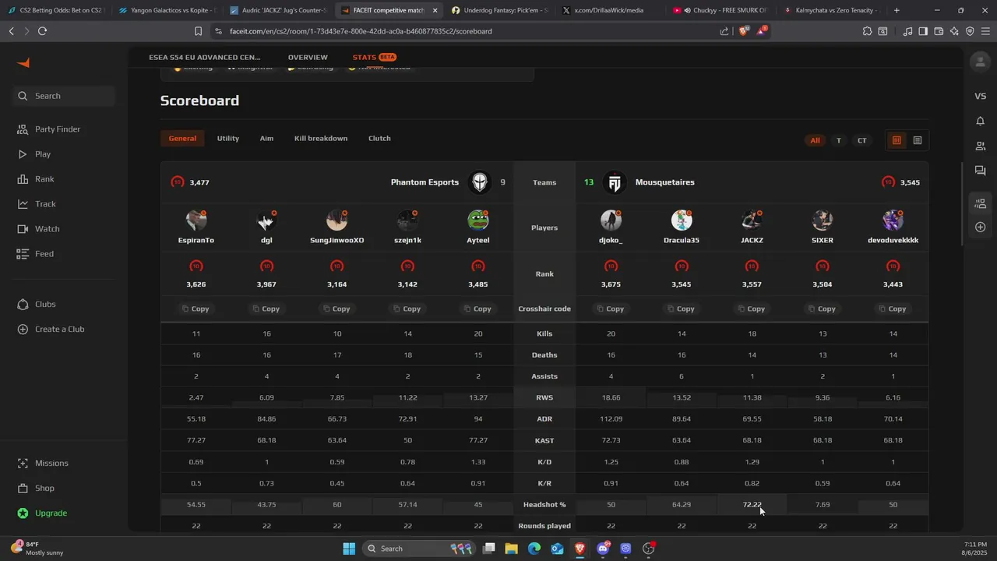Copy Ayteel's crosshair code

coord(477,309)
